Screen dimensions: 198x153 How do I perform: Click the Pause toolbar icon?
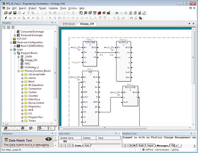33,18
